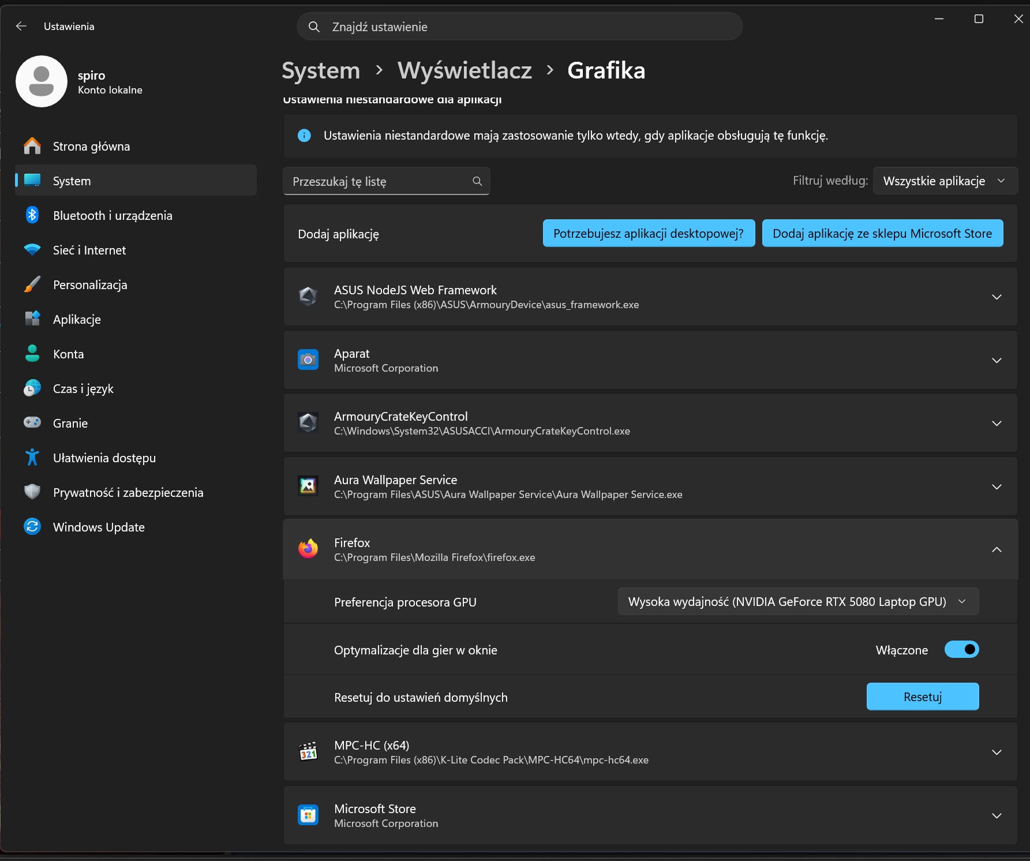1030x861 pixels.
Task: Click the spiro user avatar
Action: coord(42,81)
